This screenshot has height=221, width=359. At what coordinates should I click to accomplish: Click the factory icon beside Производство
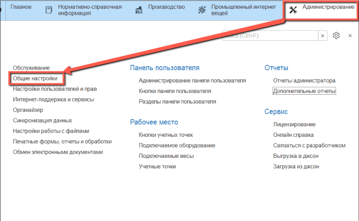click(139, 11)
